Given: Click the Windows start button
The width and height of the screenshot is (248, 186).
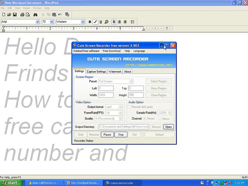Looking at the screenshot, I should [x=11, y=183].
